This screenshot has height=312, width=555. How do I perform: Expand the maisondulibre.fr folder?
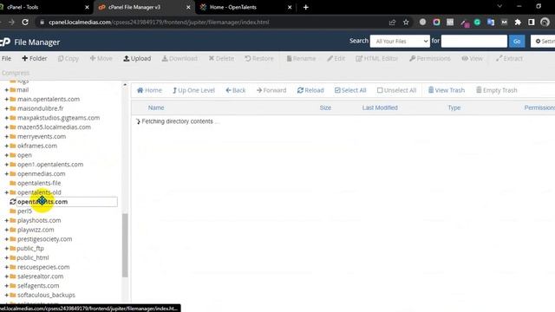6,108
